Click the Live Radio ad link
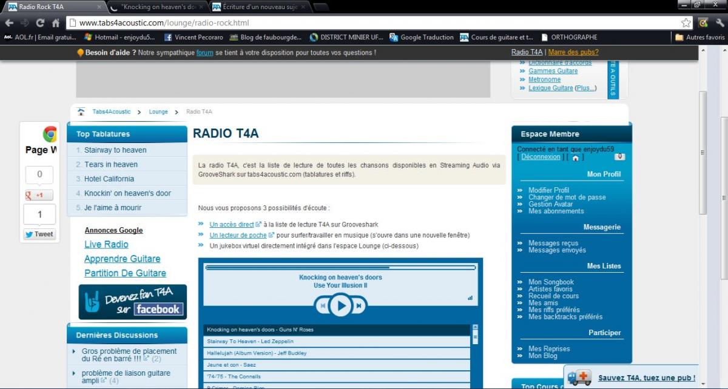The image size is (728, 389). (x=106, y=244)
